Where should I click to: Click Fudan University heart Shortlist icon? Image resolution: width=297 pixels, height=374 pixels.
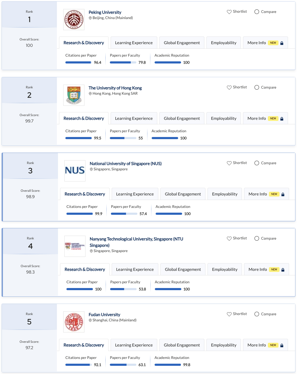pyautogui.click(x=229, y=314)
